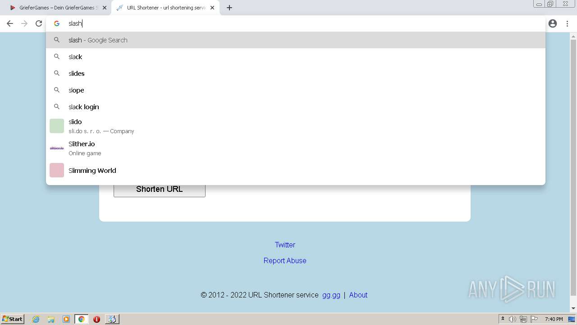Image resolution: width=577 pixels, height=325 pixels.
Task: Open the gg.gg footer link
Action: click(x=331, y=295)
